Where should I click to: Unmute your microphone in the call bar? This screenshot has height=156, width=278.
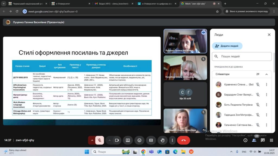[x=100, y=140]
